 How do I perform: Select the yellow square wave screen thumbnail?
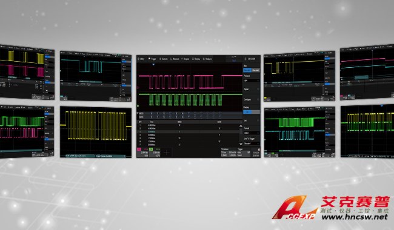coord(96,132)
